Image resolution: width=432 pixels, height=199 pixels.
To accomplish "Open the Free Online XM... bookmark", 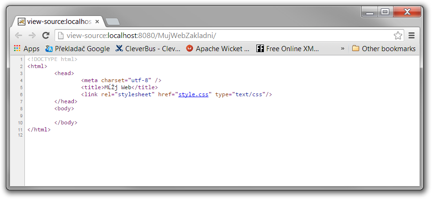I will [x=288, y=49].
